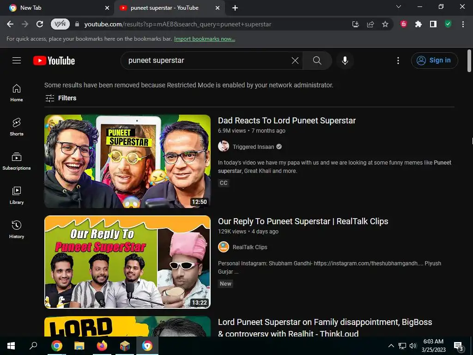
Task: Expand the tab search chevron
Action: (x=399, y=6)
